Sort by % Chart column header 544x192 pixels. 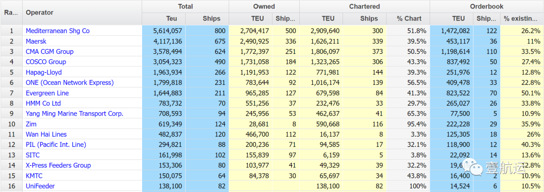click(408, 19)
